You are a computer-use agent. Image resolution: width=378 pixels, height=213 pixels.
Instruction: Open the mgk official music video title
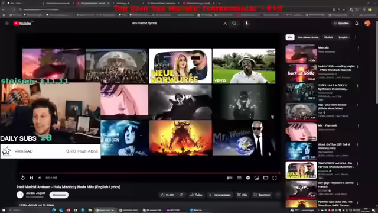pos(332,106)
